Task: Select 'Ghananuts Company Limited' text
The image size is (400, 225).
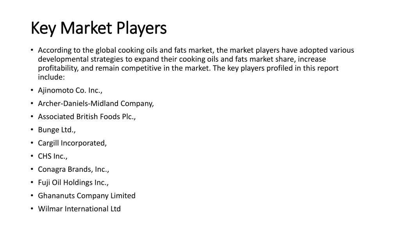Action: (x=87, y=196)
